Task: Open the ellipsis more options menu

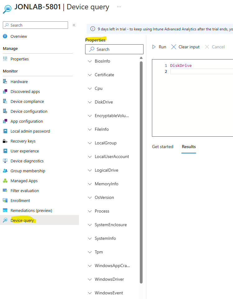Action: 119,7
